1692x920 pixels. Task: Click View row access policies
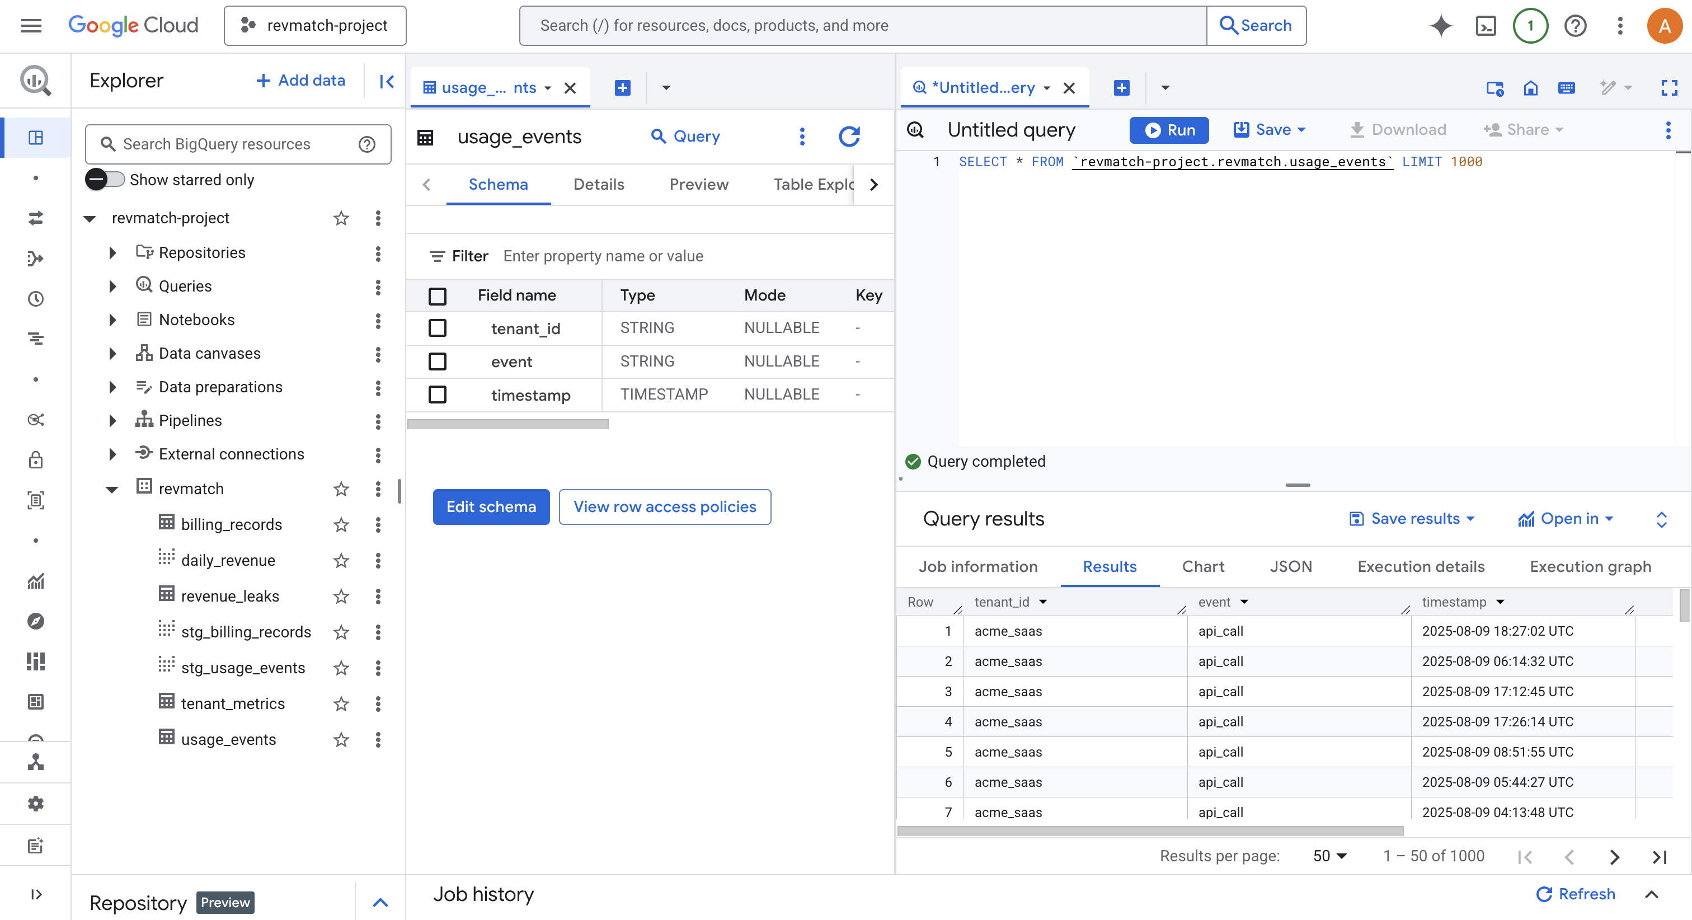665,506
